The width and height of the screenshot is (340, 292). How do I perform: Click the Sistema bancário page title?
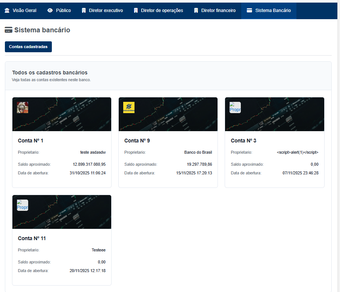(42, 30)
